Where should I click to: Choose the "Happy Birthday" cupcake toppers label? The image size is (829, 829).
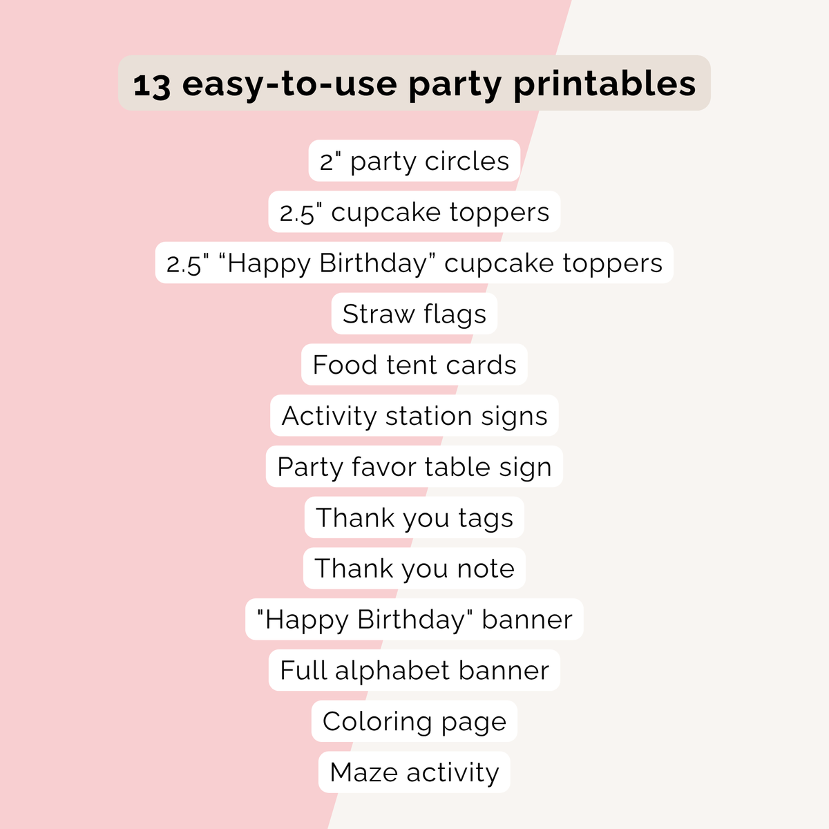pyautogui.click(x=414, y=263)
